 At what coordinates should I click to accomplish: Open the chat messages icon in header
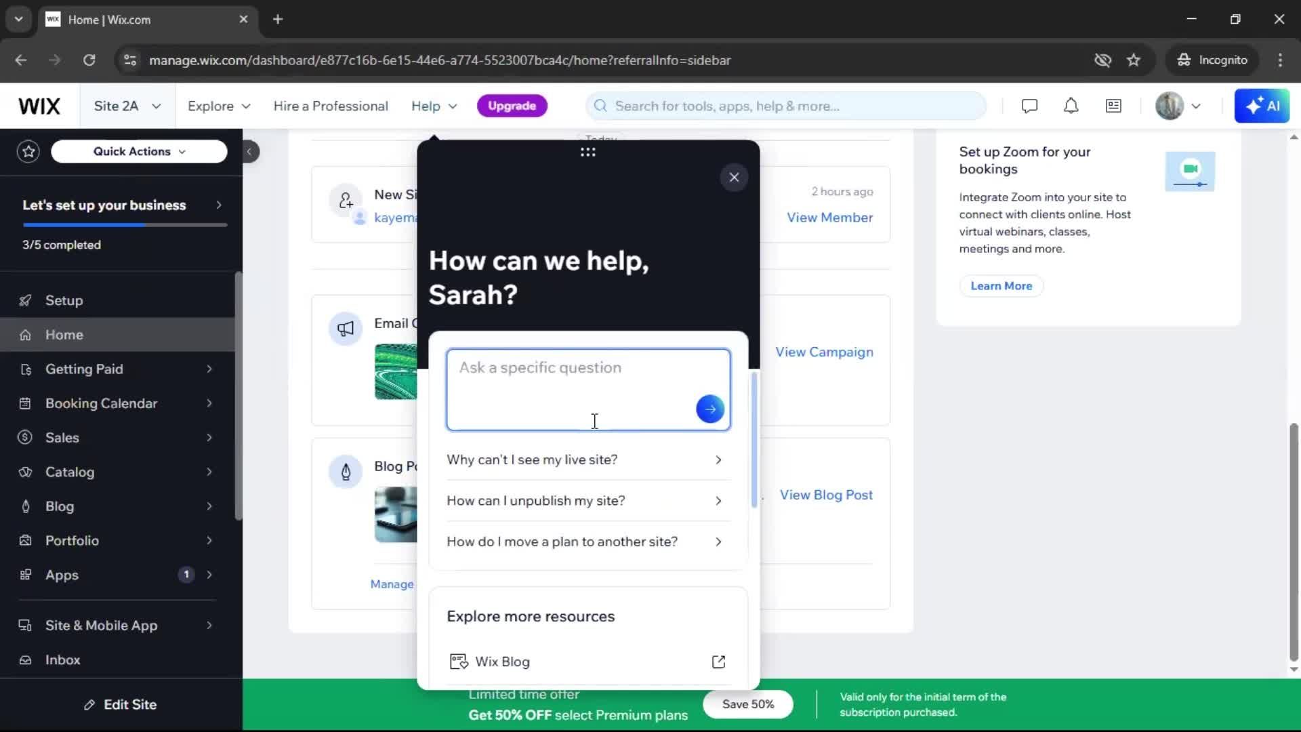(x=1029, y=106)
